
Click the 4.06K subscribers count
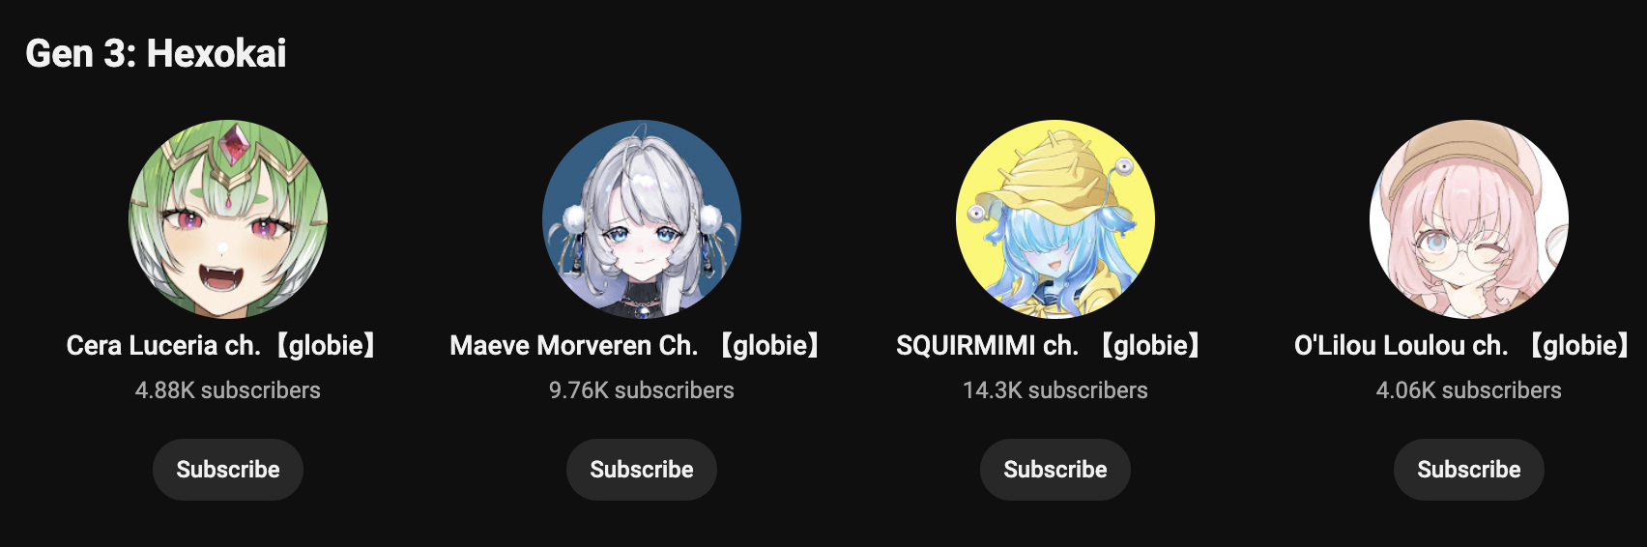tap(1469, 390)
